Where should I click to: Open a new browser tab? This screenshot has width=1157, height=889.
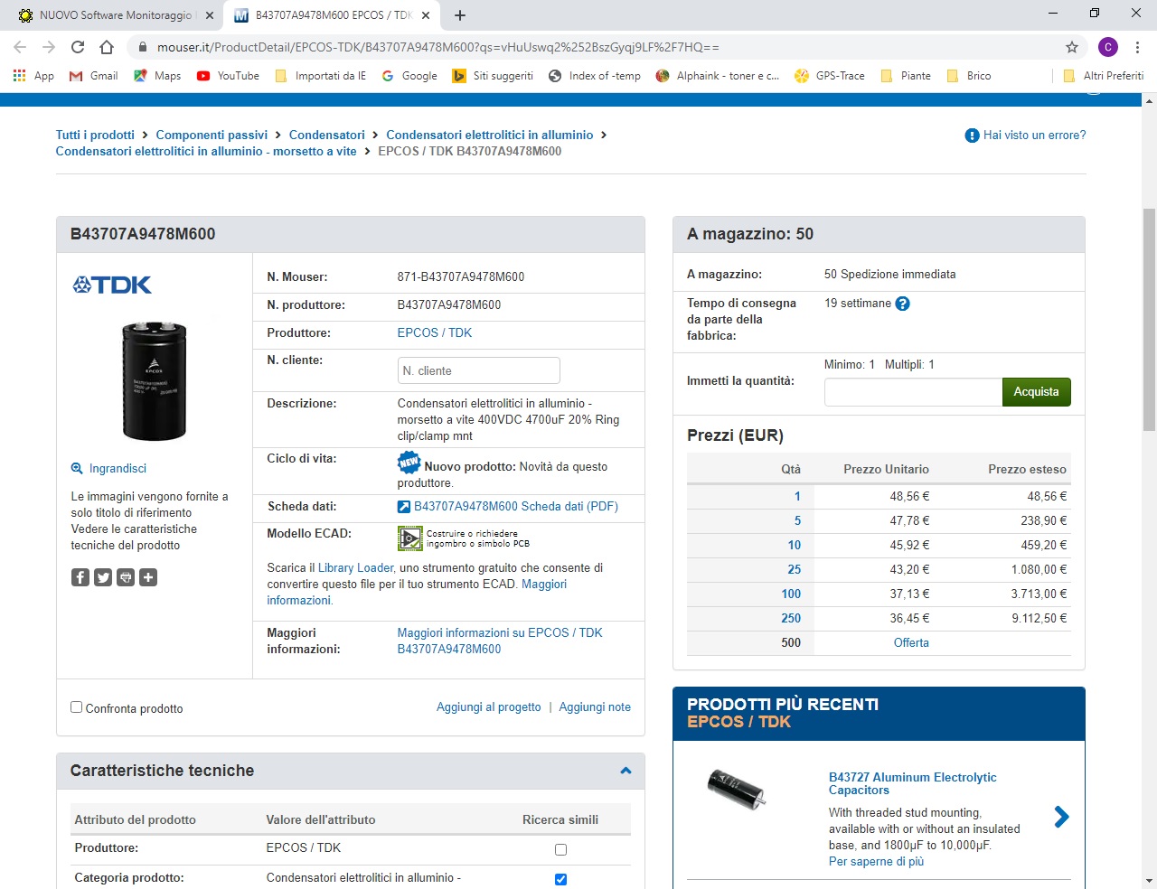click(460, 15)
